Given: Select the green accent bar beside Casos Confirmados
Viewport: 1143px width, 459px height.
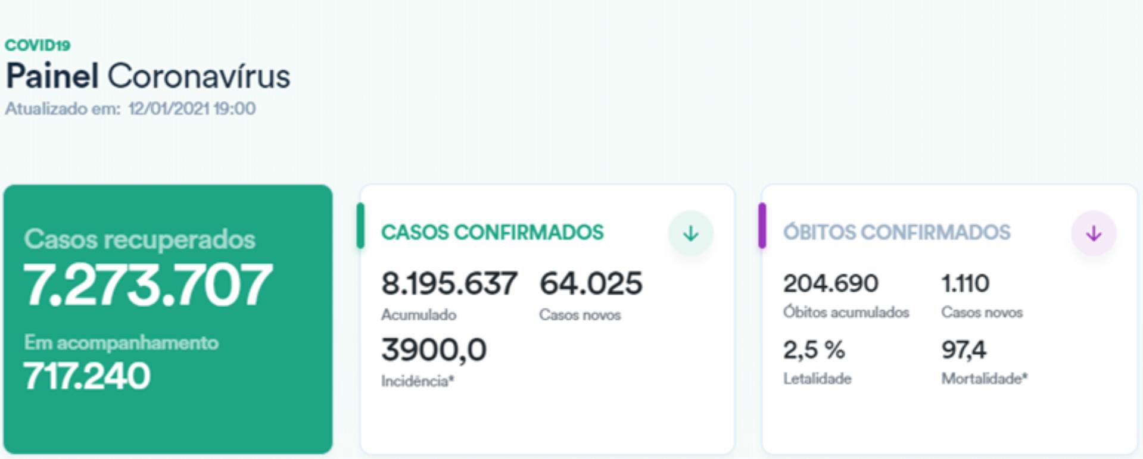Looking at the screenshot, I should tap(360, 226).
